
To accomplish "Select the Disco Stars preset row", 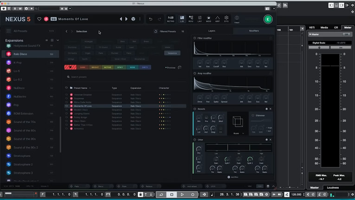I will 125,121.
